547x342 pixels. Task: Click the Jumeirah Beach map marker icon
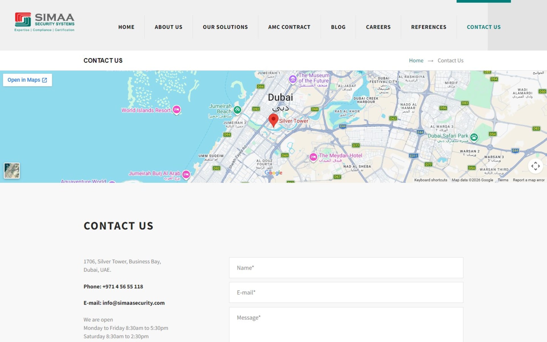[x=237, y=109]
